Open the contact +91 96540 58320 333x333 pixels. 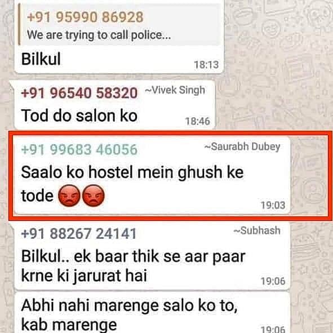pos(79,93)
